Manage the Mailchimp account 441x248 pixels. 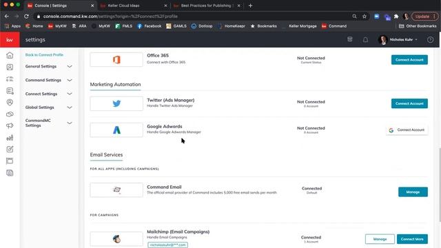(x=380, y=239)
